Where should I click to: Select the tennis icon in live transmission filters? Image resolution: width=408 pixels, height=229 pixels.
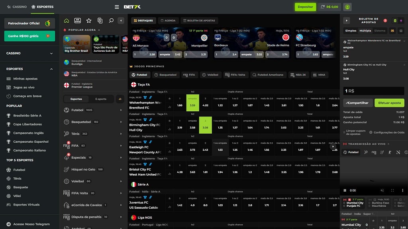[366, 152]
